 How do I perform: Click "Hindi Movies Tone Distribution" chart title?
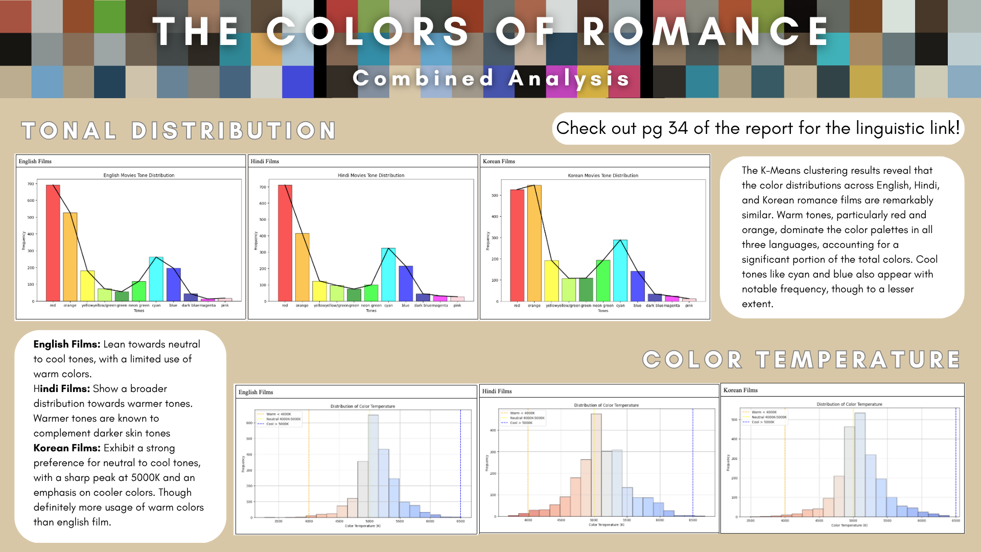tap(371, 175)
